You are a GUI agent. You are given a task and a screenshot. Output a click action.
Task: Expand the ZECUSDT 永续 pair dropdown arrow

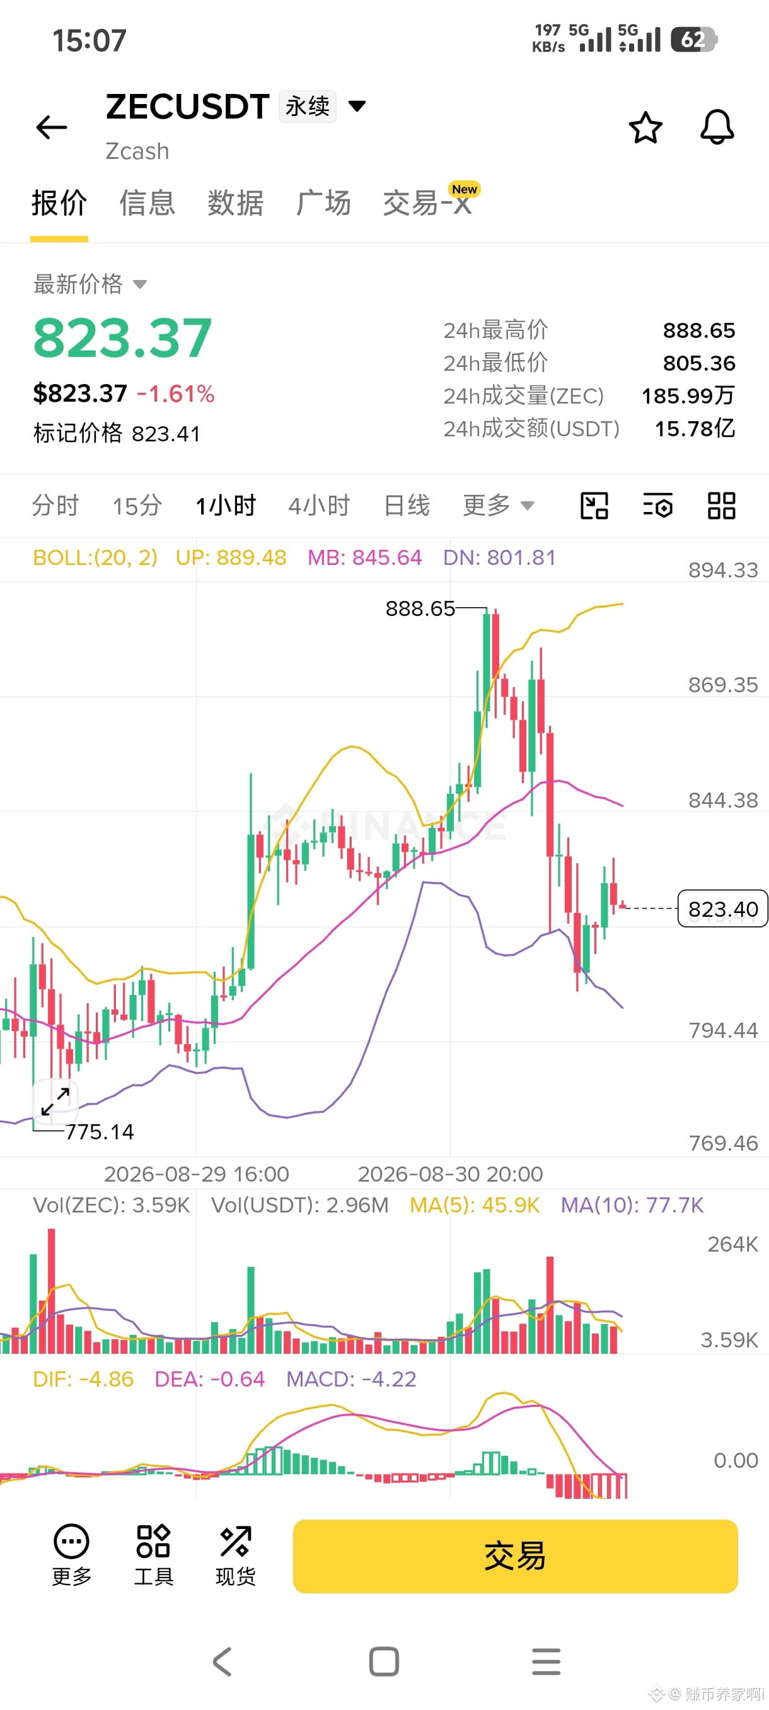[357, 106]
